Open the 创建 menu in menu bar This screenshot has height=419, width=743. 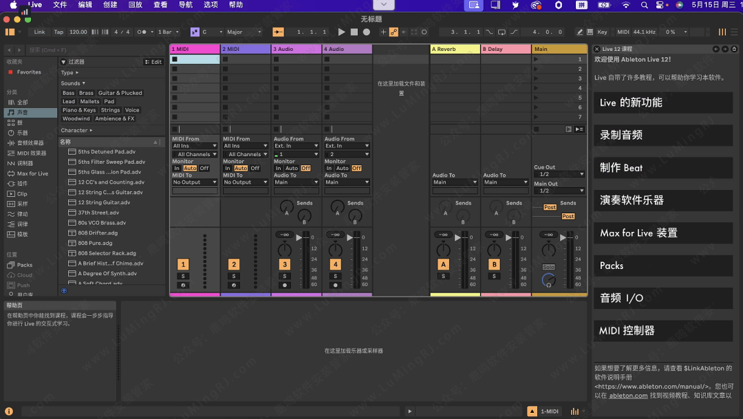(110, 5)
